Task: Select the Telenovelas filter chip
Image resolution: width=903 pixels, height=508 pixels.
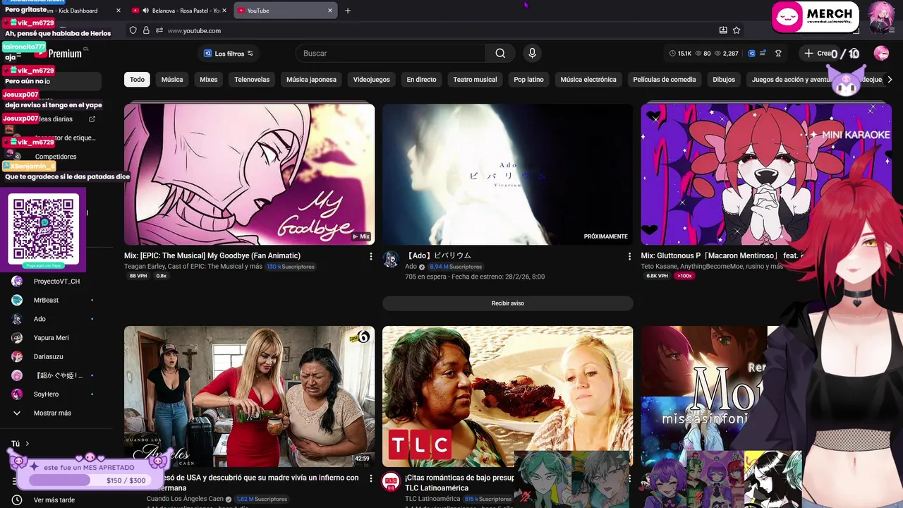Action: pos(252,80)
